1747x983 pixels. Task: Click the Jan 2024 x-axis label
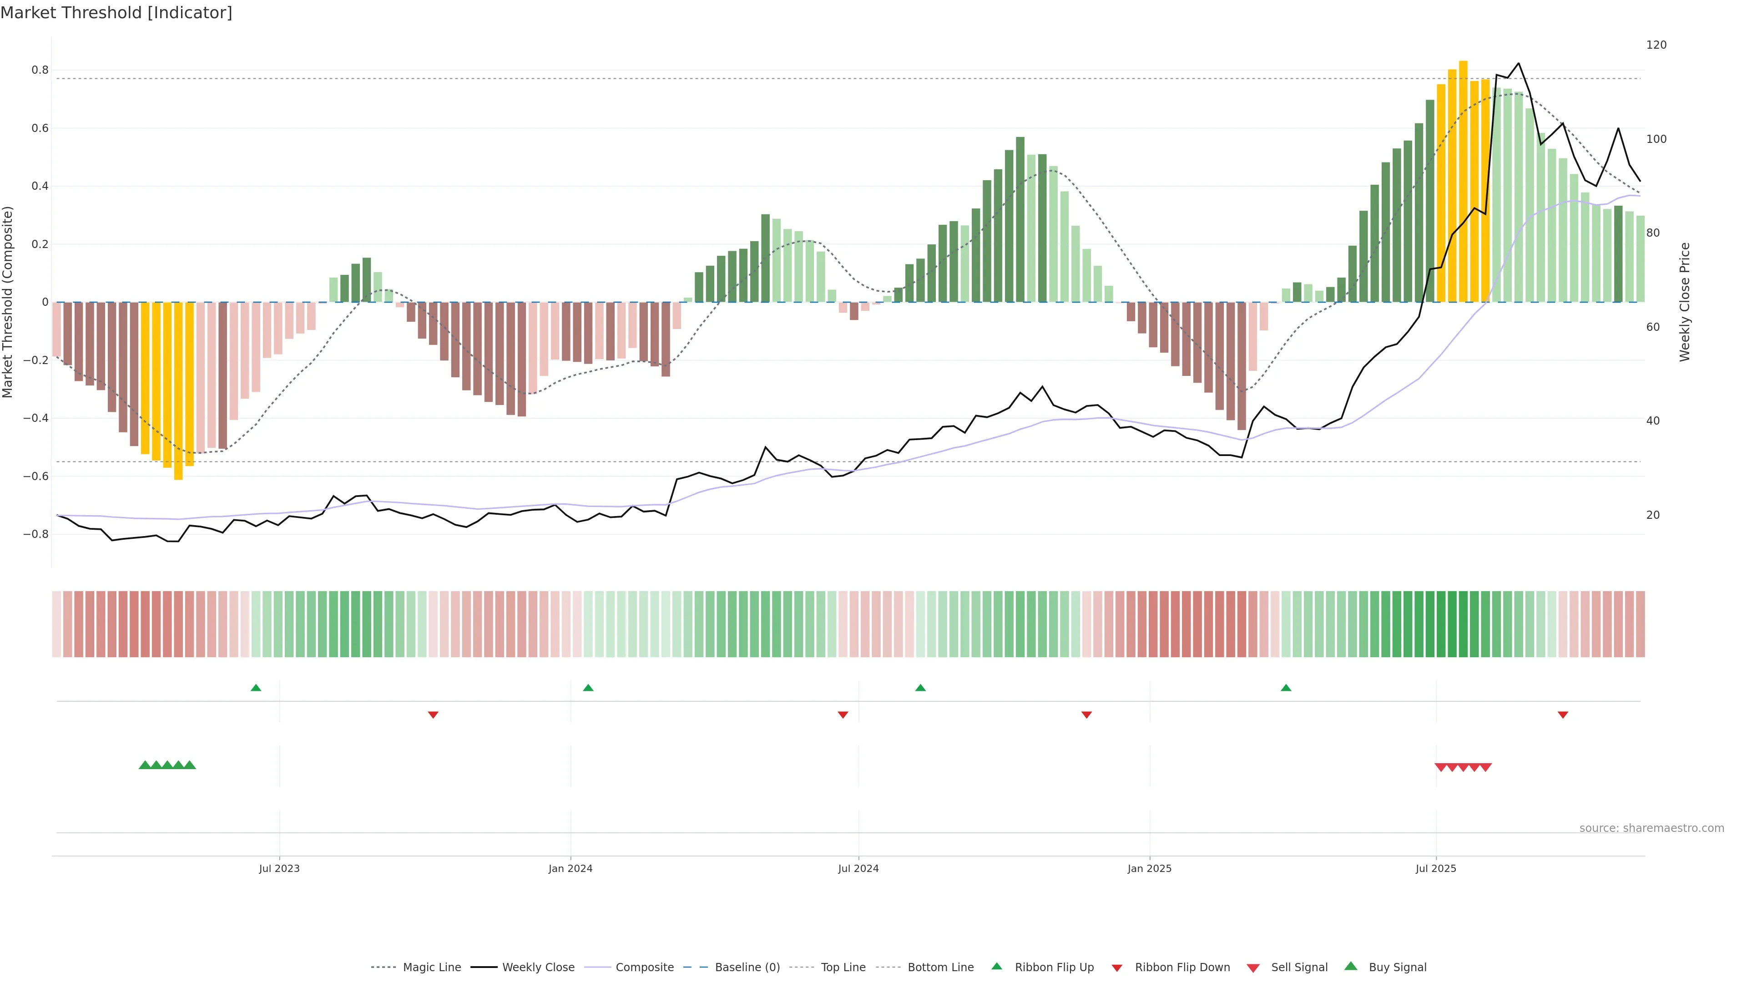click(571, 868)
